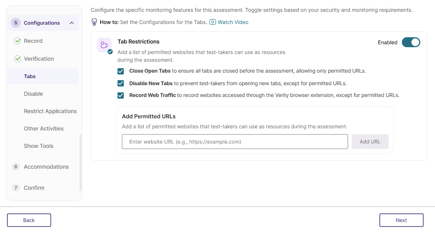Disable the Tab Restrictions Enabled toggle
This screenshot has height=233, width=435.
[x=411, y=42]
